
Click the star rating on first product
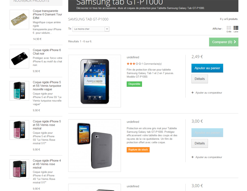pyautogui.click(x=134, y=64)
